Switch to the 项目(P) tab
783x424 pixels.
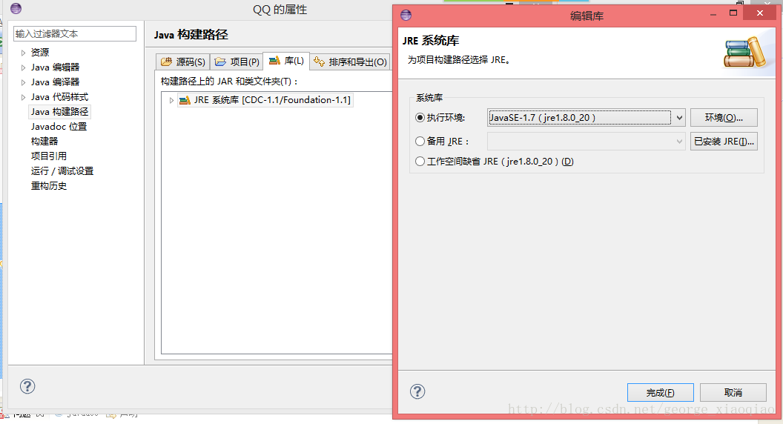(x=237, y=62)
